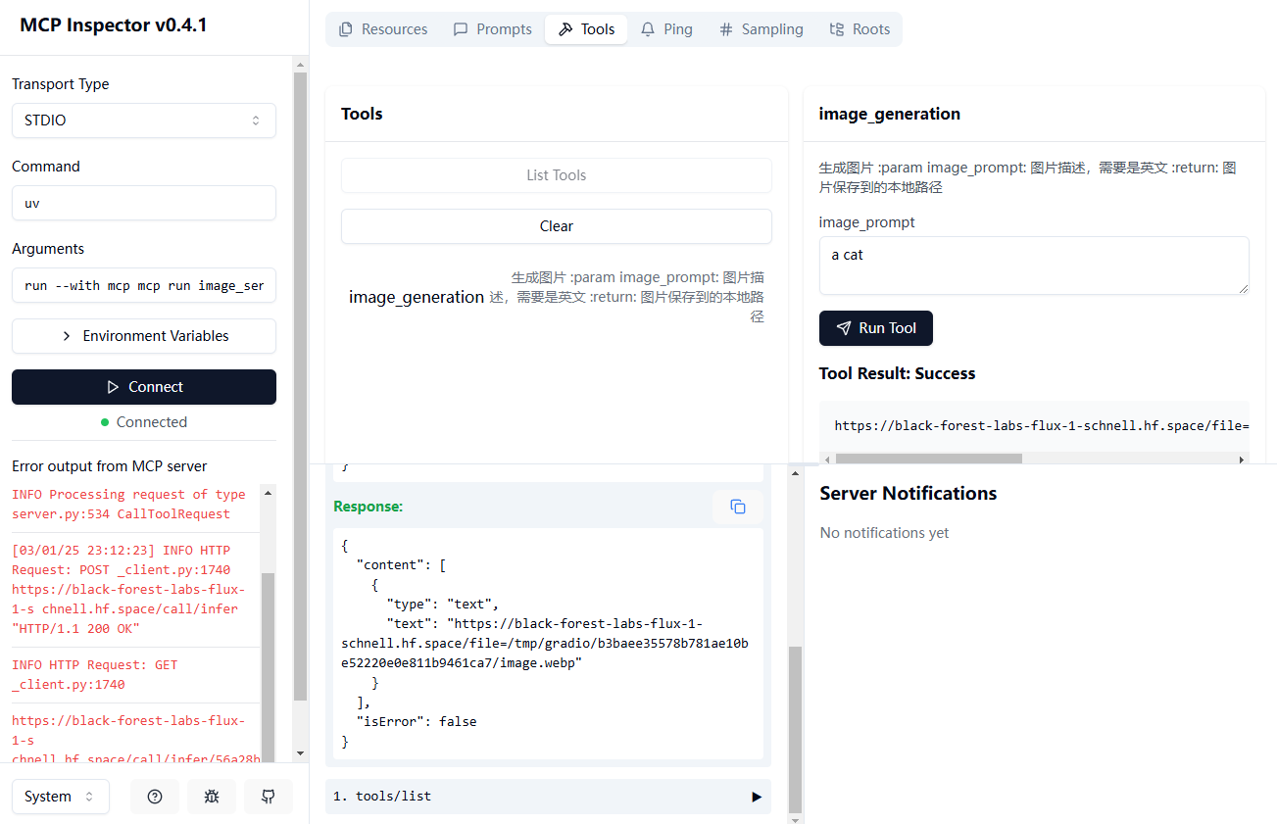Open the System theme dropdown

tap(60, 797)
